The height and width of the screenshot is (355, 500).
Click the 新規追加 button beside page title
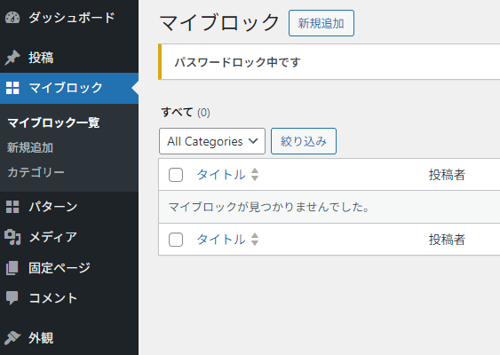pos(321,23)
